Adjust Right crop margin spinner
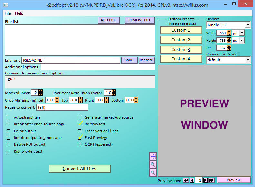The image size is (255, 187). coord(106,100)
